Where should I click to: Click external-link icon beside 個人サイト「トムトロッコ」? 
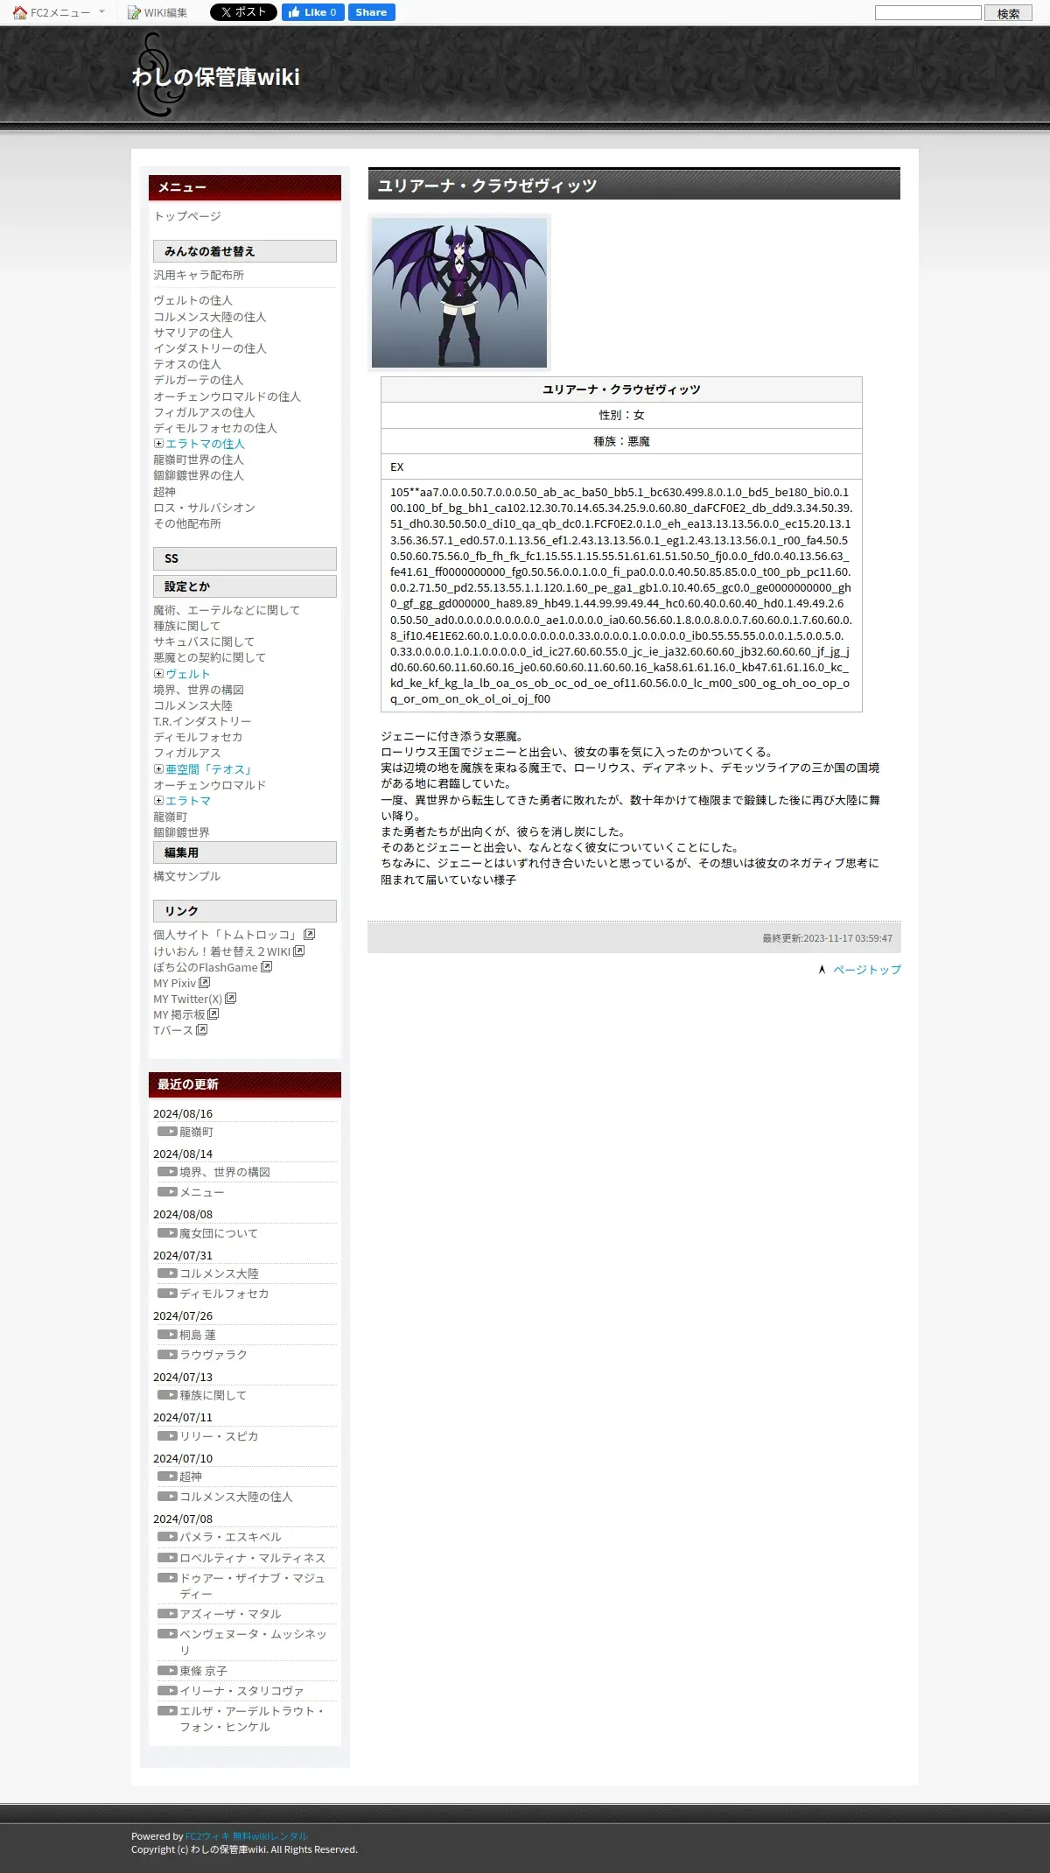click(309, 935)
